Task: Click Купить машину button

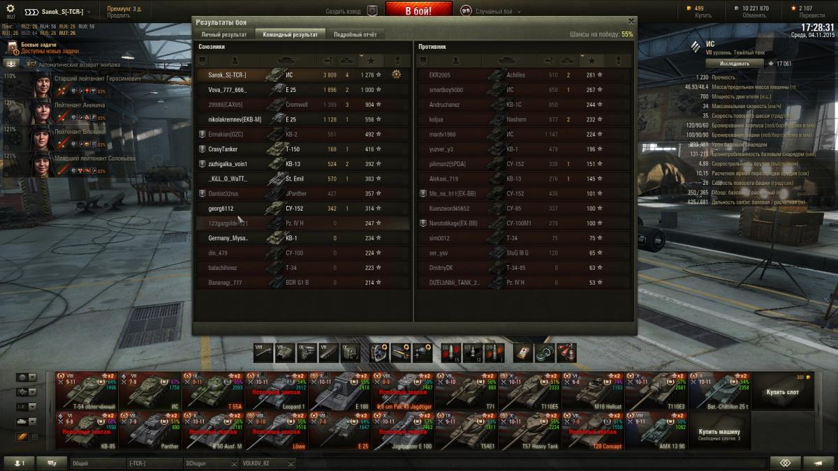Action: point(720,432)
